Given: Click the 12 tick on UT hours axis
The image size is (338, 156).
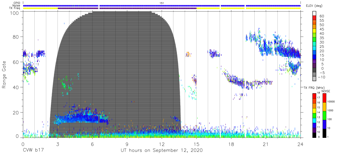Looking at the screenshot, I should [x=162, y=144].
